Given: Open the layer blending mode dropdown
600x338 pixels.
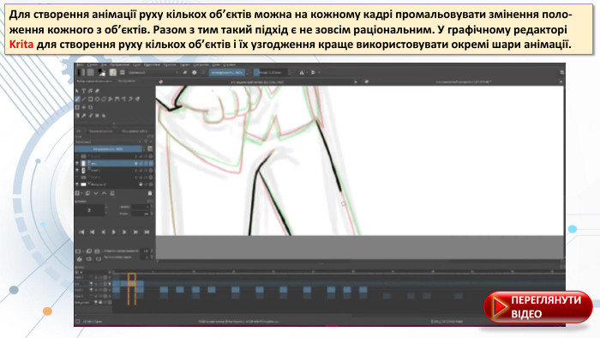Looking at the screenshot, I should click(107, 142).
